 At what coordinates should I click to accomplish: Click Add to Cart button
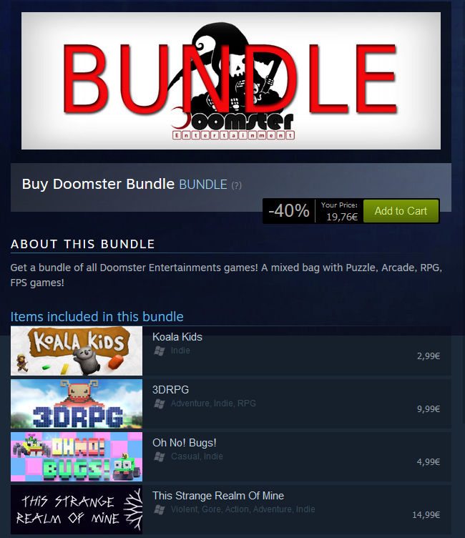(401, 210)
